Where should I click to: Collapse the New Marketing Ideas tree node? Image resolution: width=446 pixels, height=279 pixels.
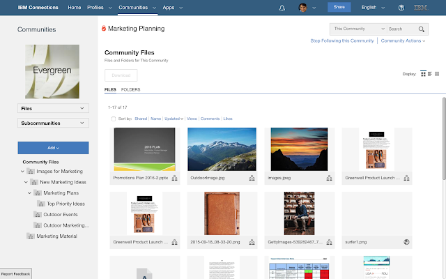(26, 182)
